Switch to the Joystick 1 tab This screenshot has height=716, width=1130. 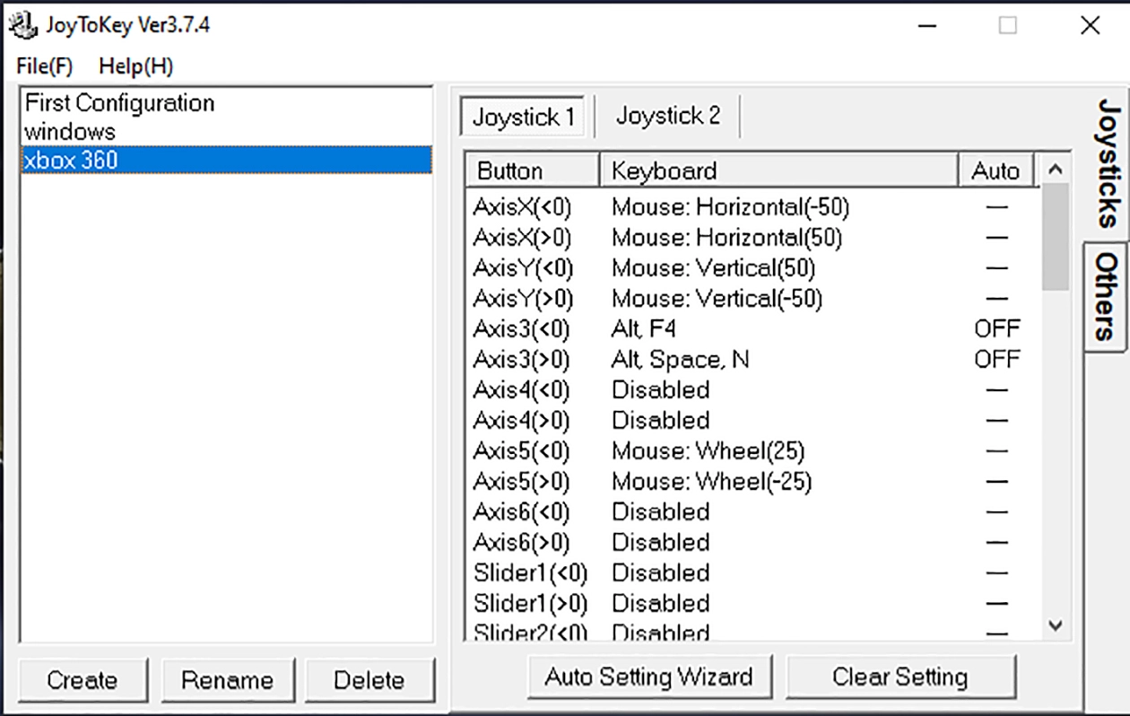(524, 117)
